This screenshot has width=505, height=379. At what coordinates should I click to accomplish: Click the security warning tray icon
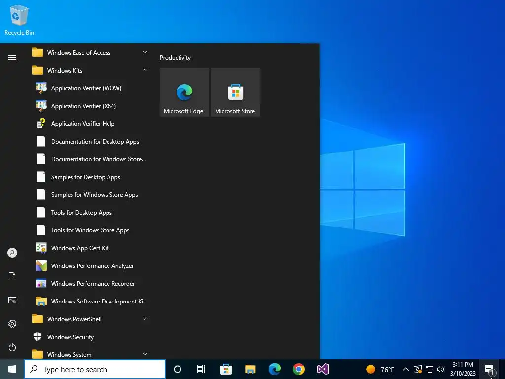coord(417,369)
